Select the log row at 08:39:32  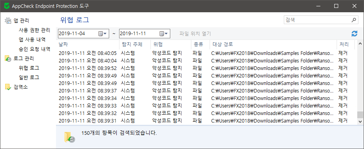tap(206, 113)
